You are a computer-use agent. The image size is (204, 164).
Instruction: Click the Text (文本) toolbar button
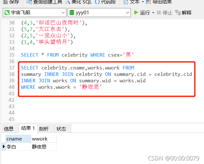[x=132, y=2]
